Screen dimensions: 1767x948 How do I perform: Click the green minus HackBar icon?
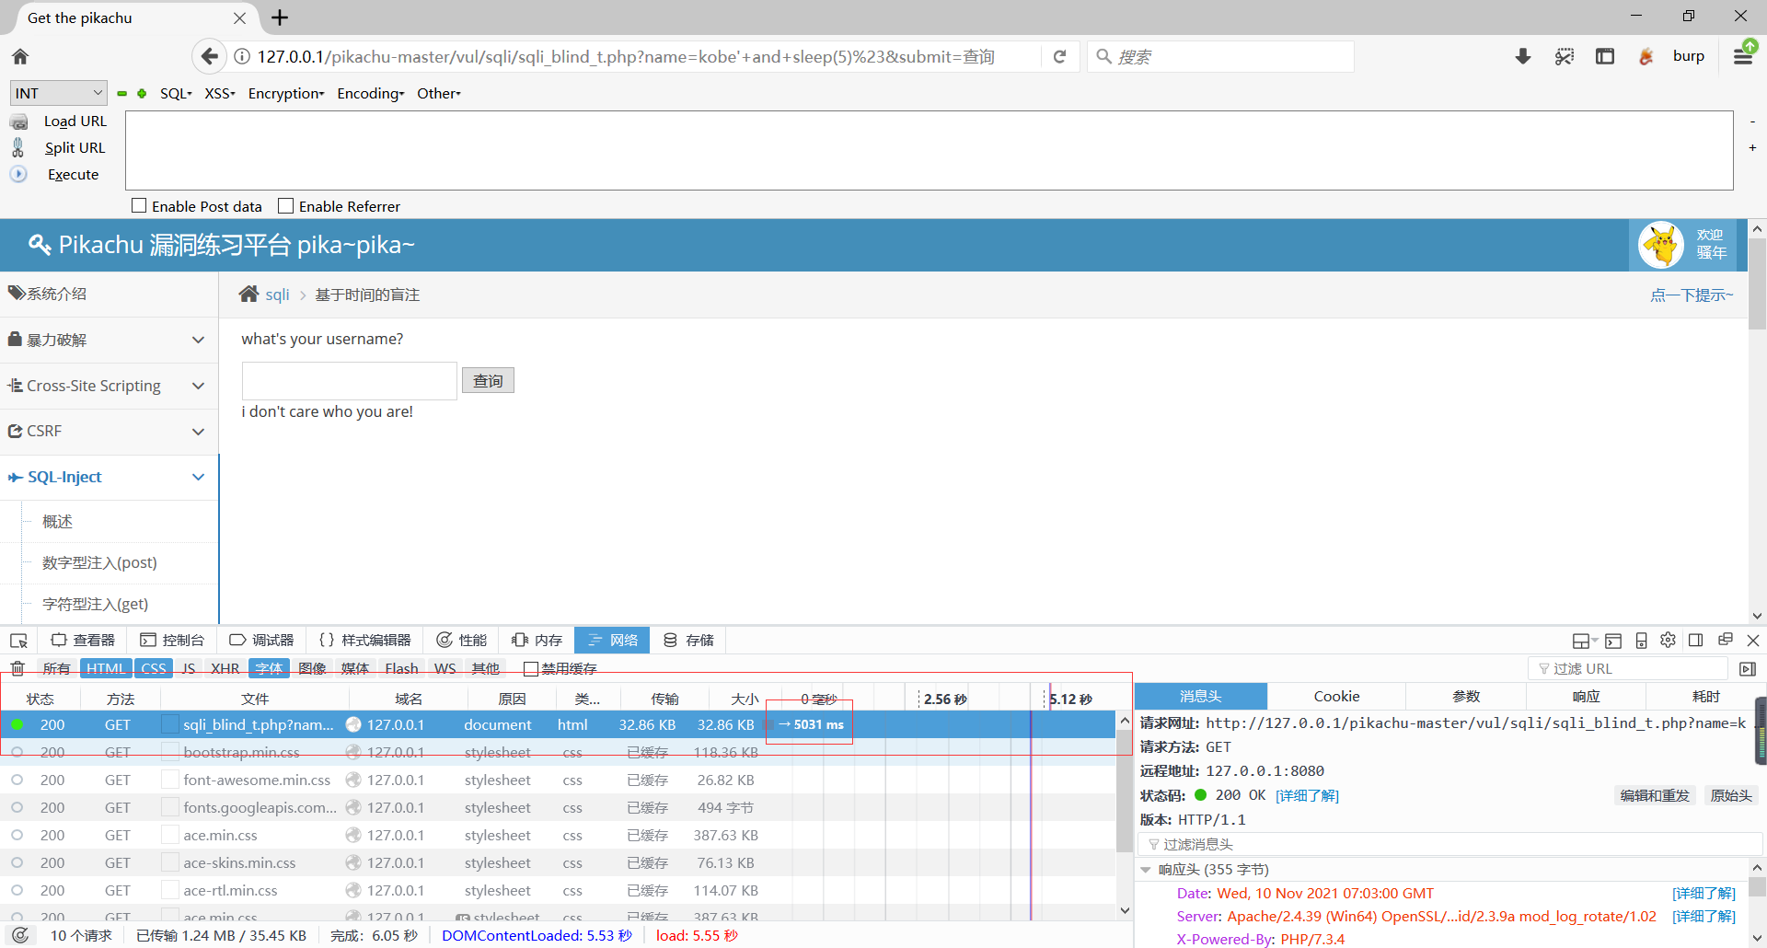(x=121, y=93)
